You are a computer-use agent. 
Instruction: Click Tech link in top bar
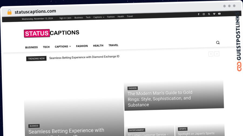(x=88, y=17)
